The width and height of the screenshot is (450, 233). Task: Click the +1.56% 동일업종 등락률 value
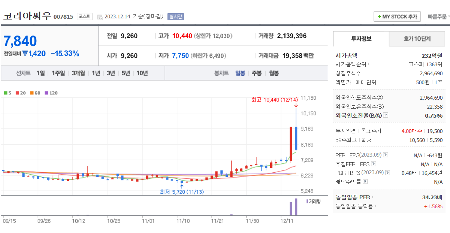433,206
